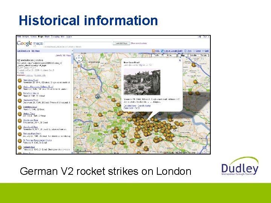271x203 pixels.
Task: Click the bombed street photo thumbnail
Action: tap(142, 82)
